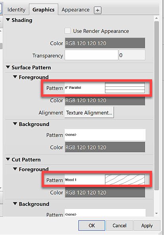The image size is (164, 235).
Task: Enable Use Render Appearance checkbox
Action: point(68,31)
